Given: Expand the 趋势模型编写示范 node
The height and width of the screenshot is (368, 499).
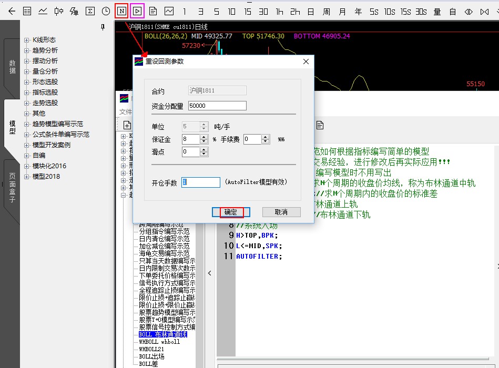Looking at the screenshot, I should click(x=27, y=124).
